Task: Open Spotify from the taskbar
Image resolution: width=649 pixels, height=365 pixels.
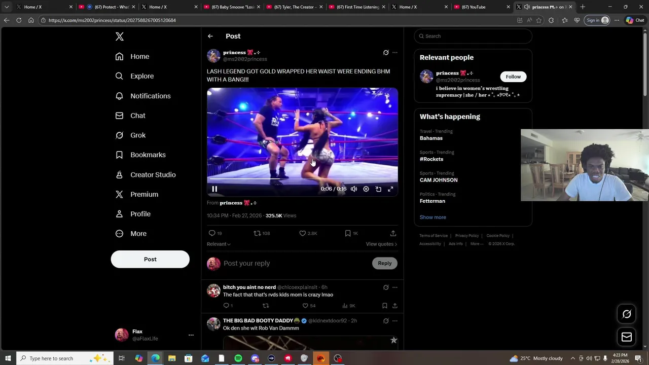Action: click(x=238, y=358)
